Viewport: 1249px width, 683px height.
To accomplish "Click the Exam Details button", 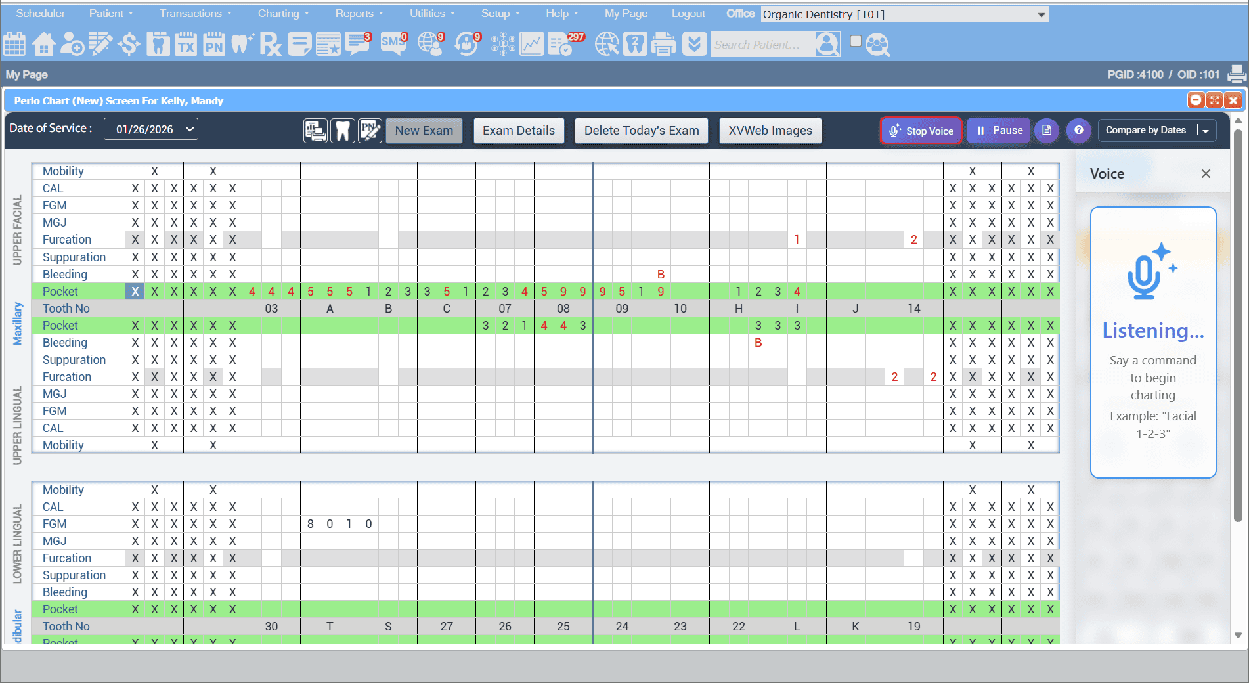I will pos(518,131).
